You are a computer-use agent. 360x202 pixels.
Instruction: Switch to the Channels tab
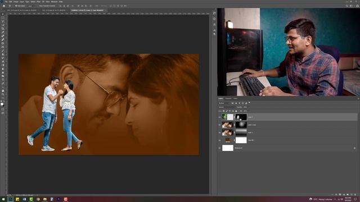pos(228,99)
